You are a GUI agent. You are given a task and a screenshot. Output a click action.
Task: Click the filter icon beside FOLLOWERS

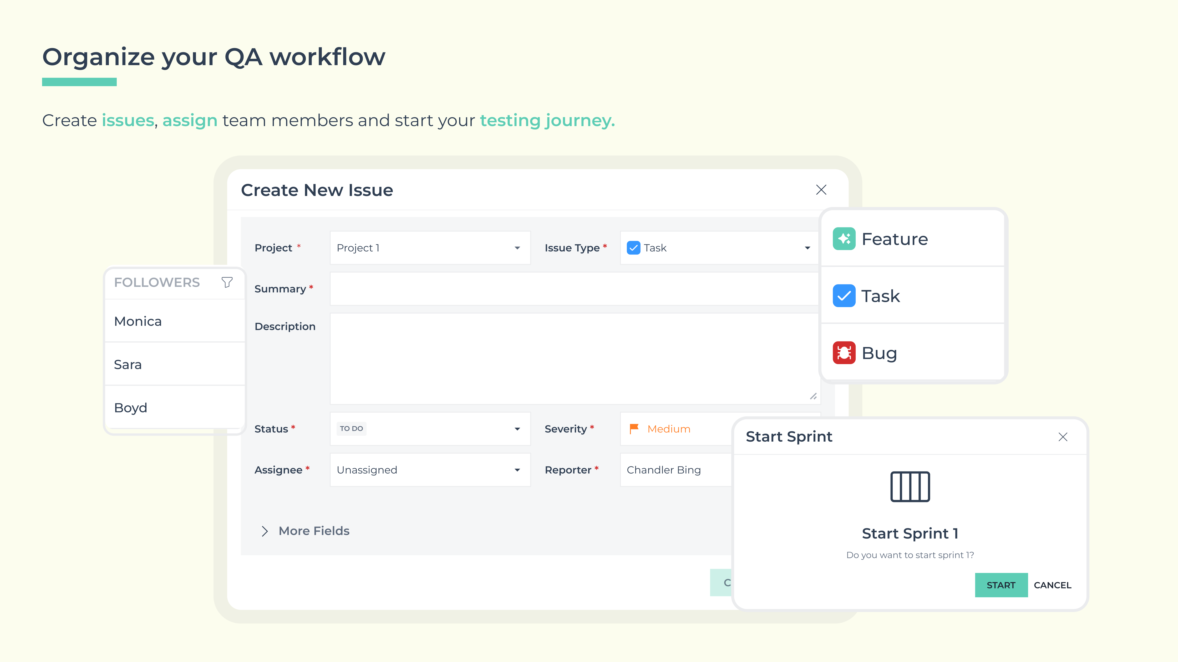227,282
